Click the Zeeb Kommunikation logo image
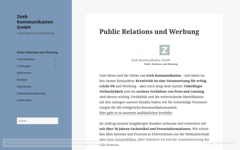The image size is (240, 150). (x=154, y=55)
